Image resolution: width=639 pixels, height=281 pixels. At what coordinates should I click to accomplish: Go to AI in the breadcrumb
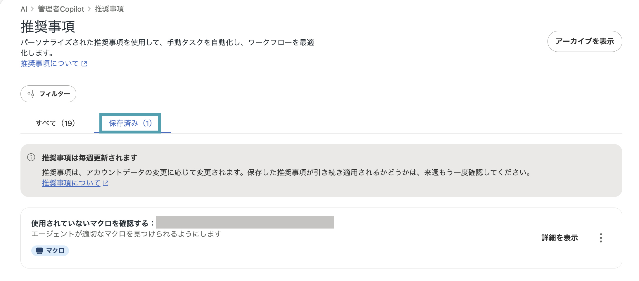[x=24, y=9]
